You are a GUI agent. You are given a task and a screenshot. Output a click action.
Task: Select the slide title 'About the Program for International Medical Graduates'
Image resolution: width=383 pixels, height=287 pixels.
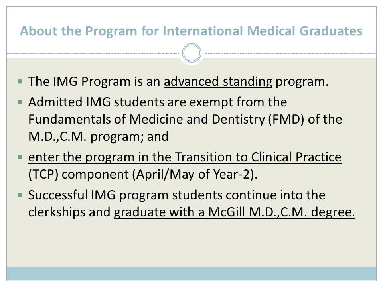[191, 31]
